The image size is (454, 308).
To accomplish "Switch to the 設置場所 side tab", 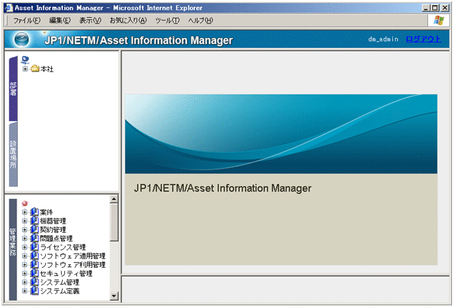I will coord(13,154).
